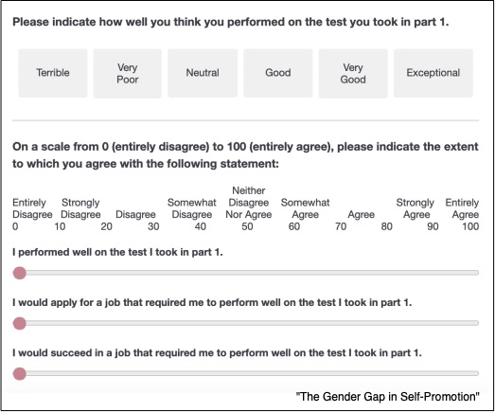The width and height of the screenshot is (495, 412).
Task: Click the Entirely Agree 100 scale label
Action: point(462,214)
